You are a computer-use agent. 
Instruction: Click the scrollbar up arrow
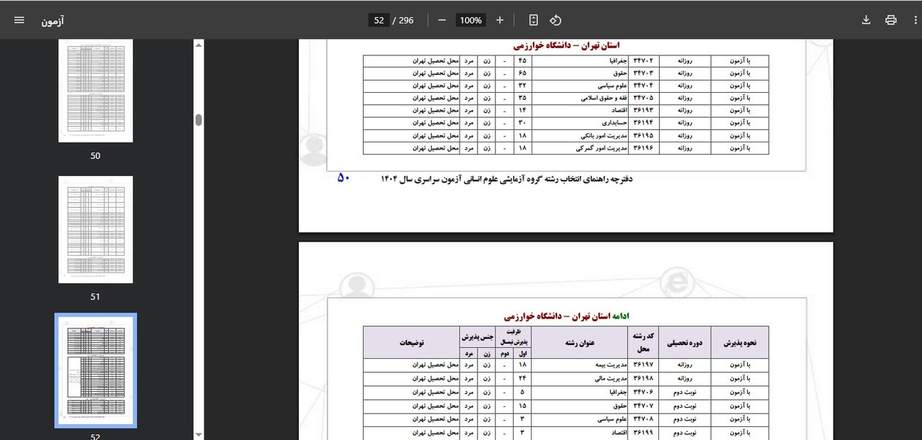click(198, 43)
